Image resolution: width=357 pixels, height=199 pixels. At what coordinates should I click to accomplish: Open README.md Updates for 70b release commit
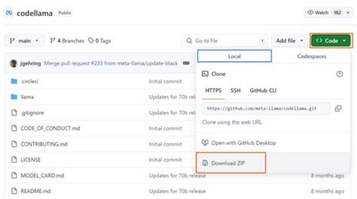pos(178,191)
